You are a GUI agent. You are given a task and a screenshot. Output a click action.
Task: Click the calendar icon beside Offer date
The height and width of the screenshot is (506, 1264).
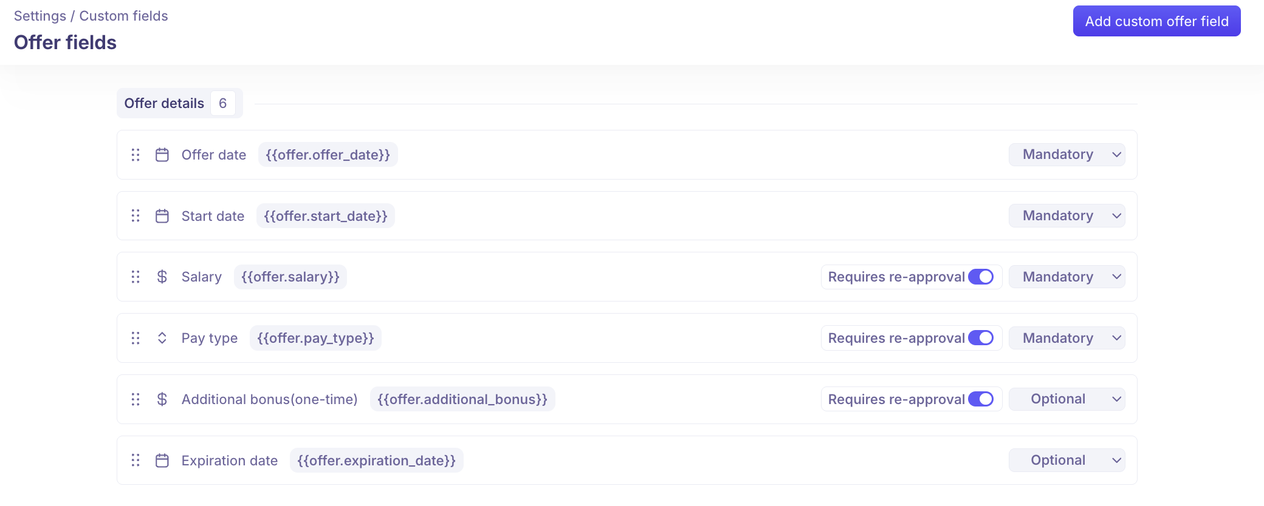point(162,155)
